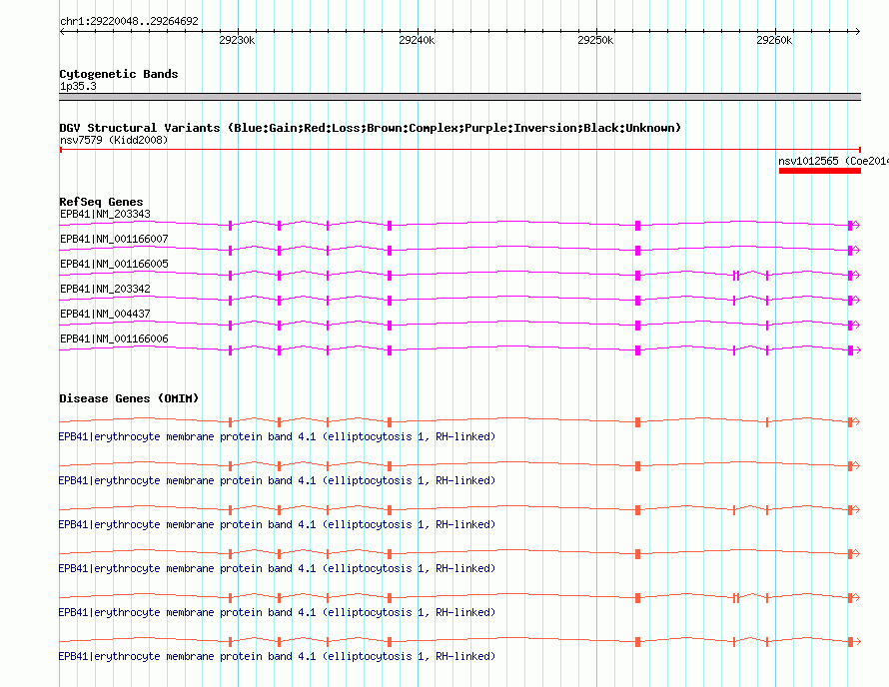Open the first EPB41 elliptocytosis disease gene link
This screenshot has height=687, width=889.
click(x=278, y=437)
